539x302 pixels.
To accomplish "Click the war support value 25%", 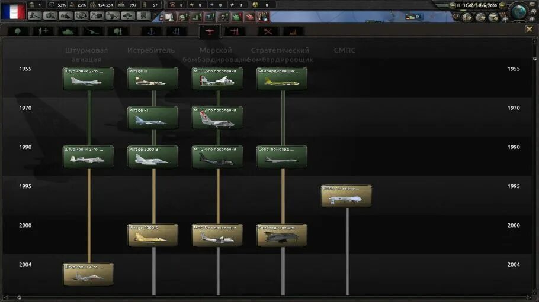I will click(78, 5).
